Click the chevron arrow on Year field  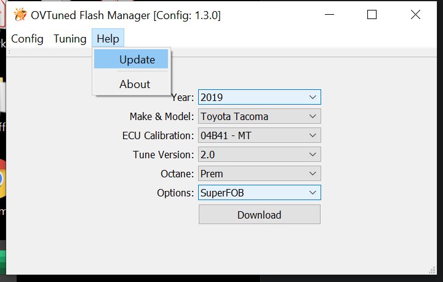[x=313, y=97]
